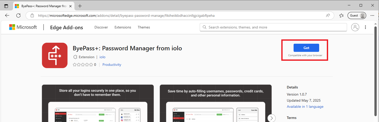Open the Favorites star icon
Image resolution: width=379 pixels, height=122 pixels.
tap(341, 16)
